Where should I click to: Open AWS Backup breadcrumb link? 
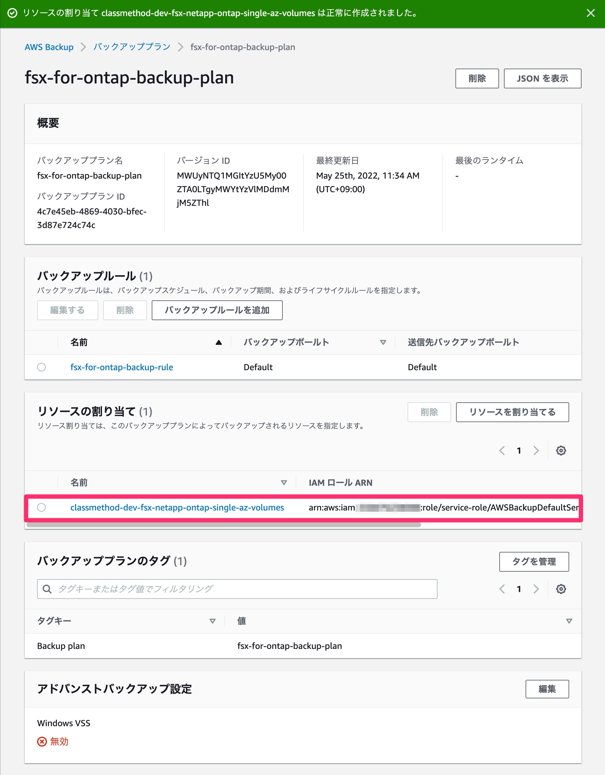click(x=49, y=47)
